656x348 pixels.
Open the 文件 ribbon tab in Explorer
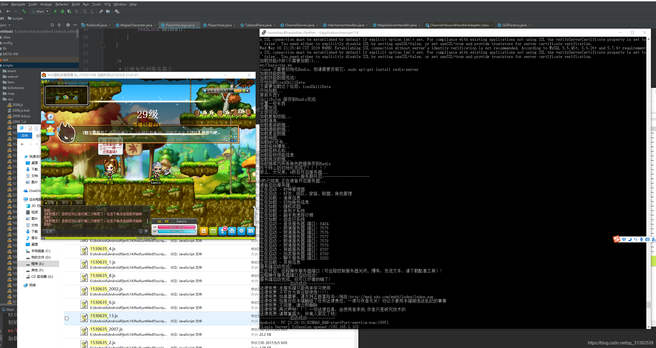[x=25, y=136]
